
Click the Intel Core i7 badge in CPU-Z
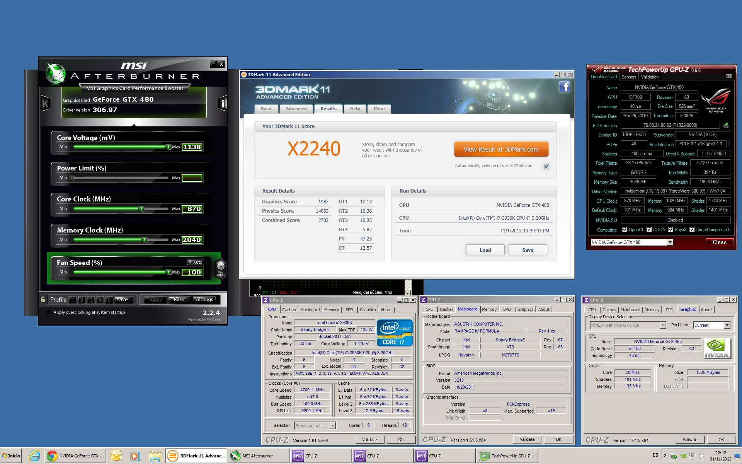[x=394, y=333]
